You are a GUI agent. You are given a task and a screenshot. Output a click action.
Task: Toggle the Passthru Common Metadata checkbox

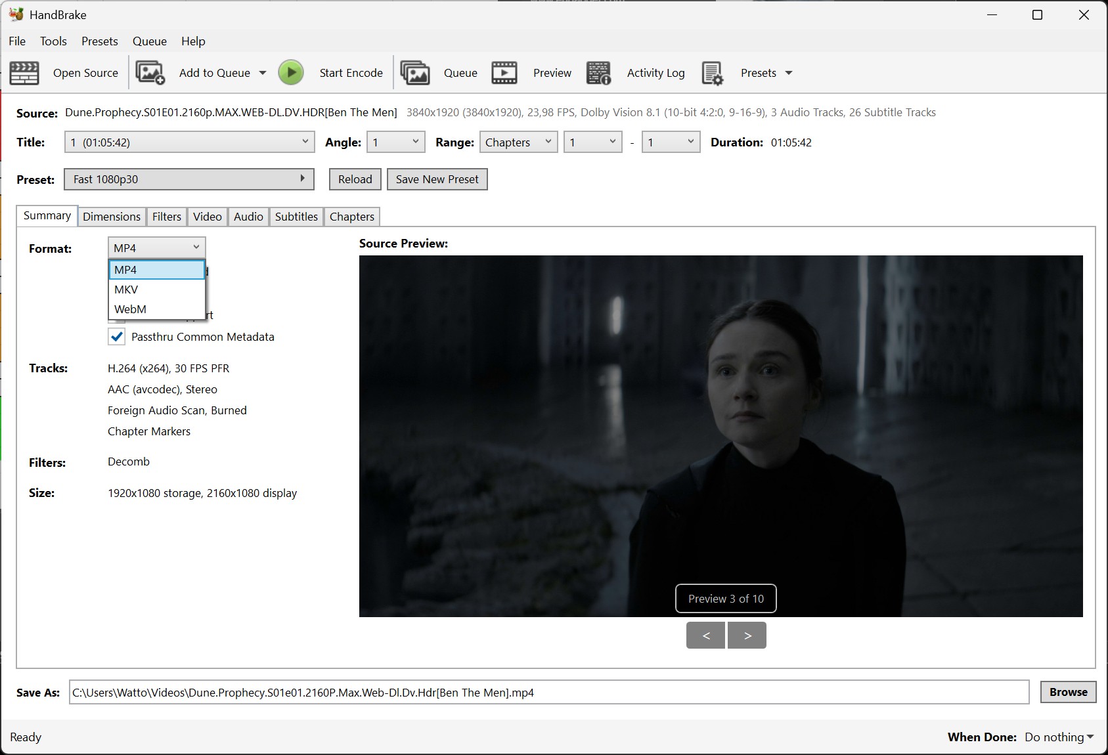tap(116, 337)
